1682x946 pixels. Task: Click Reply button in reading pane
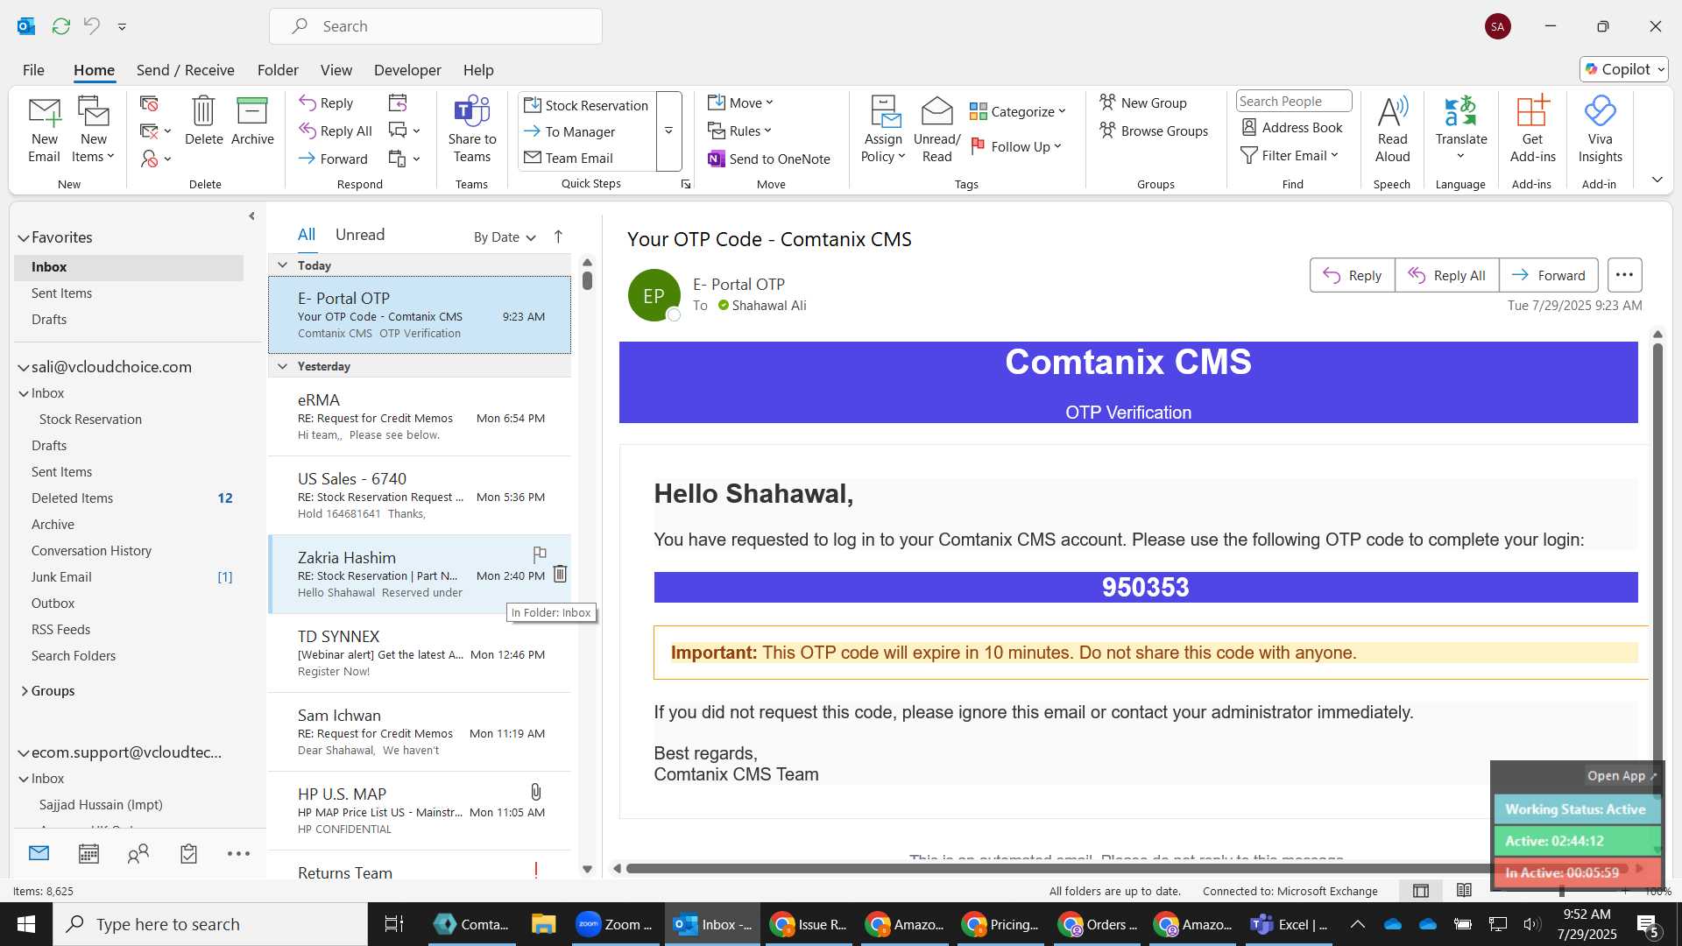(x=1352, y=275)
